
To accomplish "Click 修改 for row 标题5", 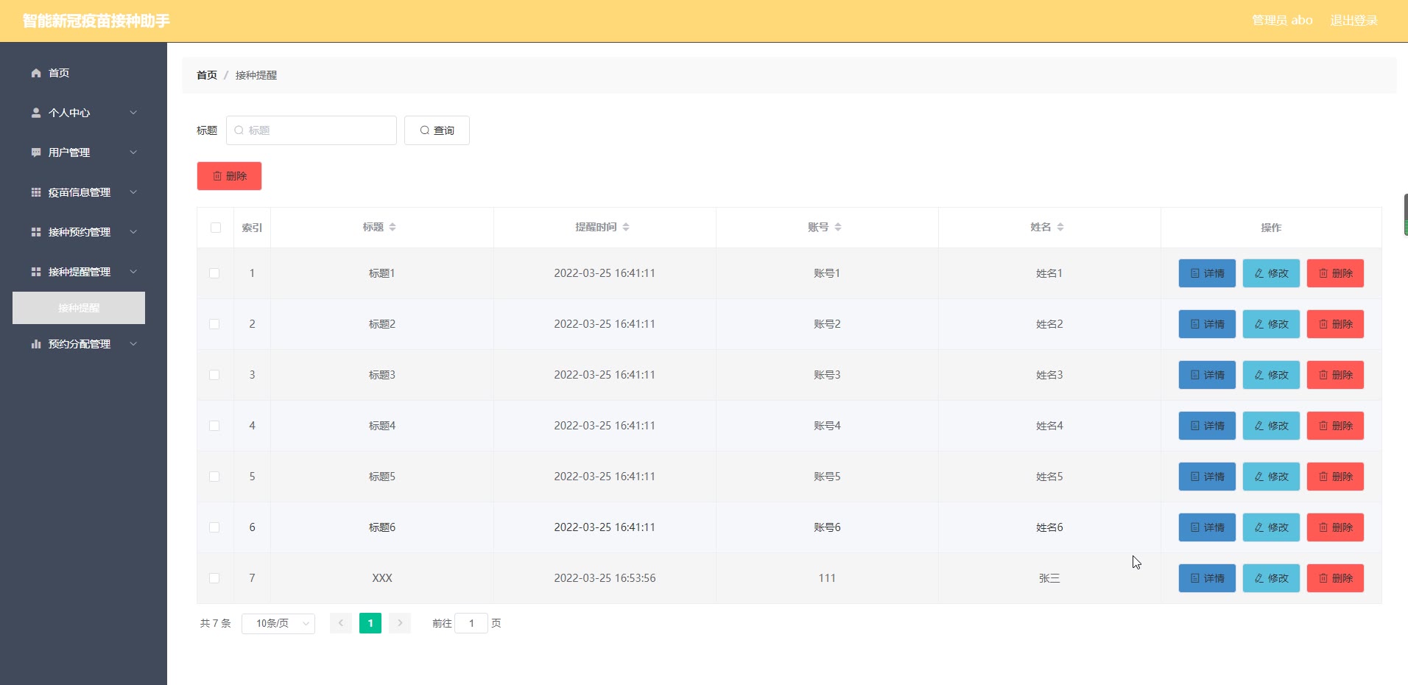I will point(1271,477).
